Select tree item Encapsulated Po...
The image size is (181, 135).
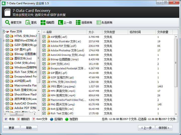tap(25, 76)
